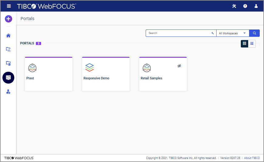
Task: Open the All Workspaces dropdown
Action: pyautogui.click(x=233, y=33)
